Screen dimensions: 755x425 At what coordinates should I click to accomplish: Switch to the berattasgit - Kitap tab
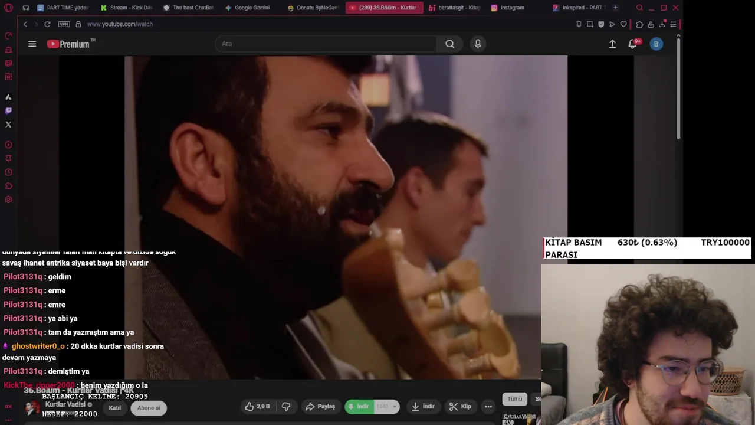[x=455, y=8]
